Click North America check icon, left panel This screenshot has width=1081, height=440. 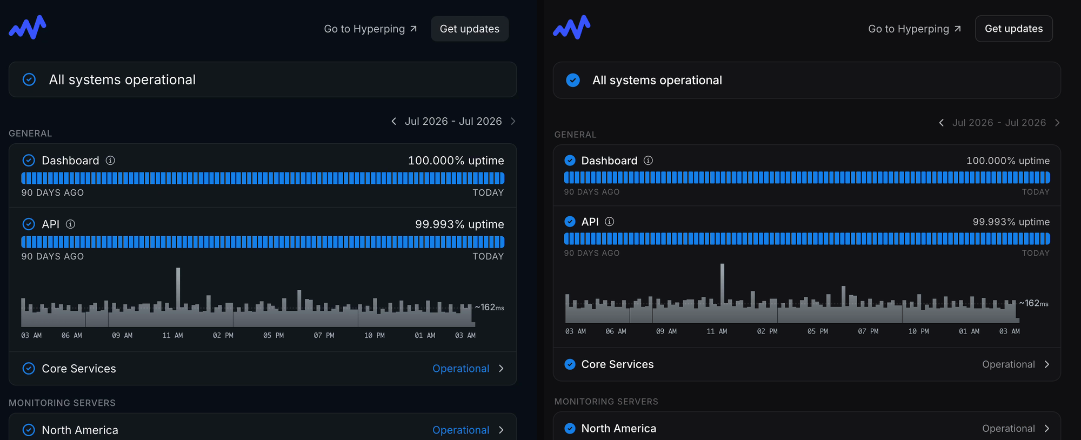pos(29,430)
